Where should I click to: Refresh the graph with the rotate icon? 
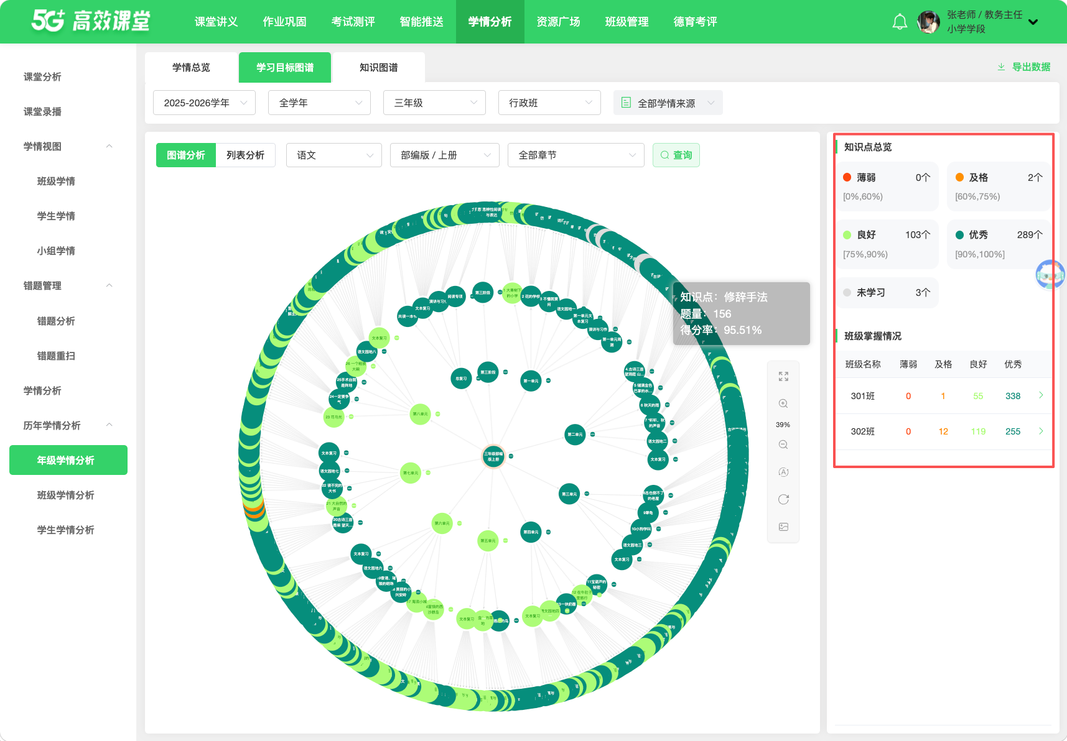point(783,499)
